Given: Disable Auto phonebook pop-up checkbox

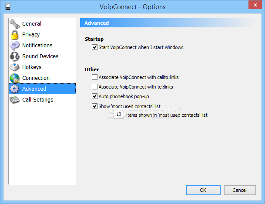Looking at the screenshot, I should coord(95,96).
